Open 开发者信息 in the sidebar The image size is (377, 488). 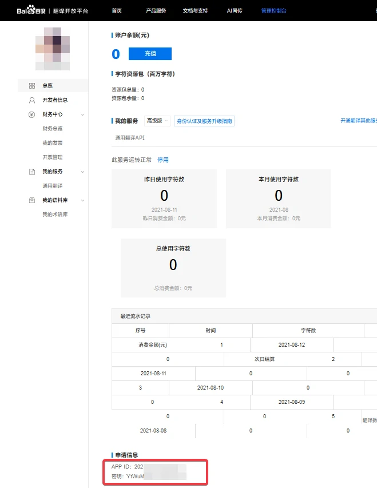pos(55,100)
